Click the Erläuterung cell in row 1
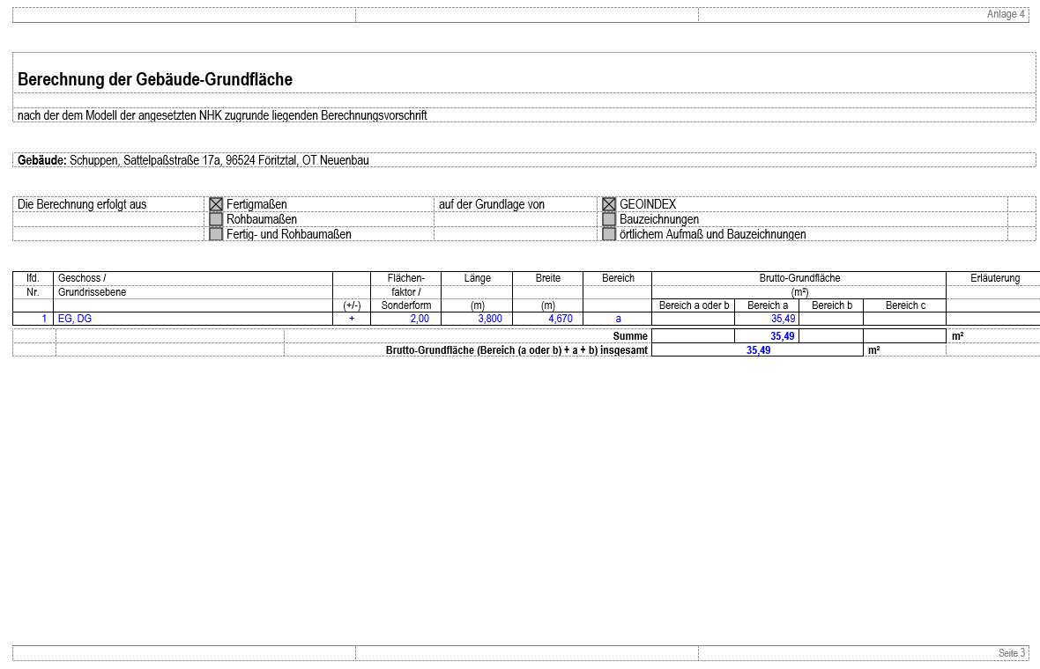This screenshot has height=669, width=1040. [x=993, y=319]
